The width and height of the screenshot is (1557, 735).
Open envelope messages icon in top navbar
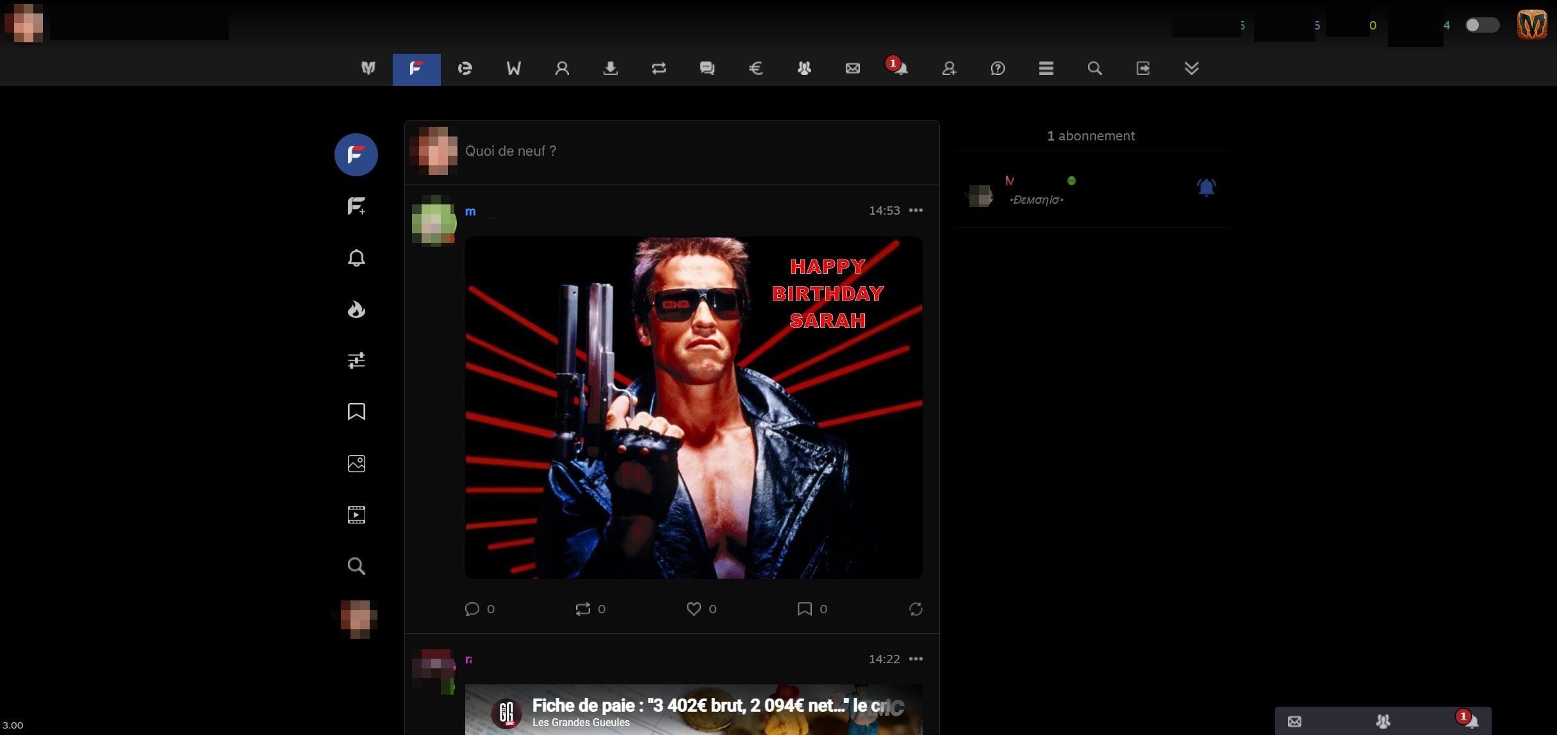pyautogui.click(x=852, y=69)
